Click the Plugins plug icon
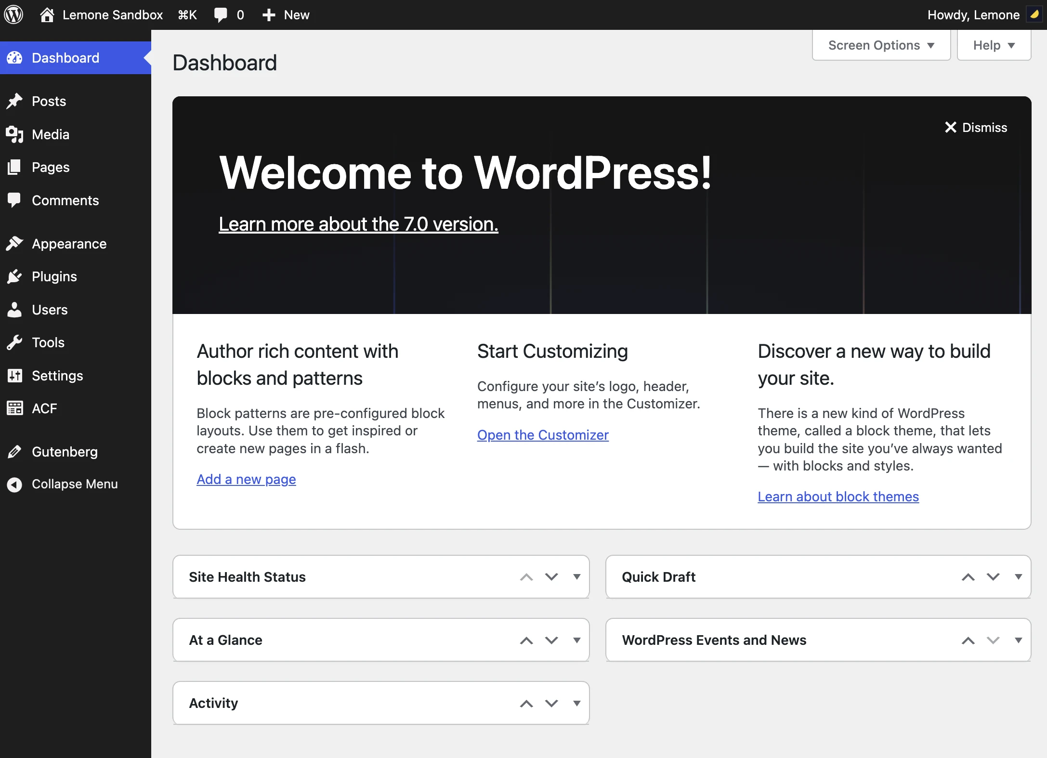The width and height of the screenshot is (1047, 758). [x=14, y=276]
